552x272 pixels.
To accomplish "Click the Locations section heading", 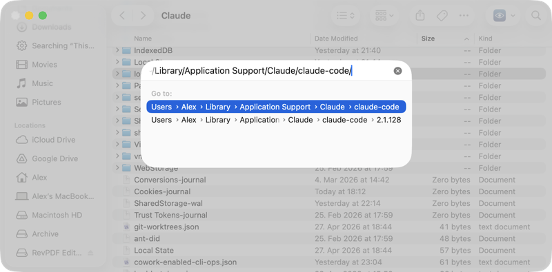I will 30,125.
